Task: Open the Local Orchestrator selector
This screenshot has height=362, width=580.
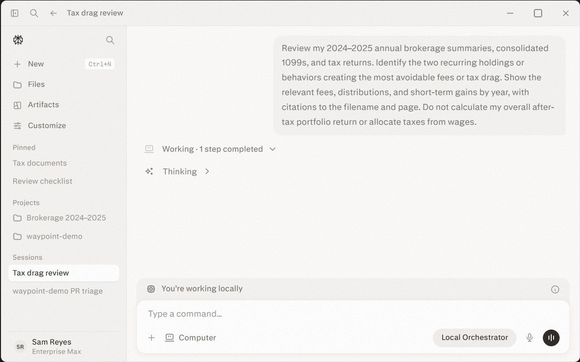Action: click(x=475, y=338)
